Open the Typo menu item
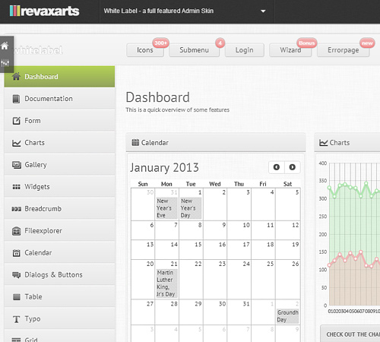 [59, 318]
